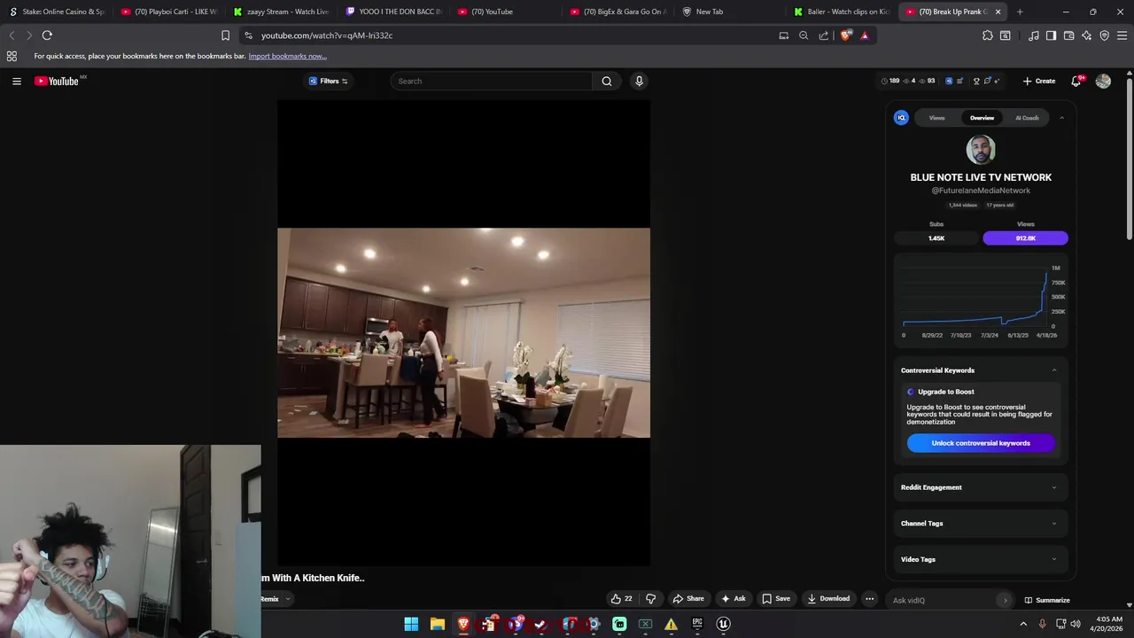The width and height of the screenshot is (1134, 638).
Task: Open more actions three-dot menu
Action: pos(869,599)
